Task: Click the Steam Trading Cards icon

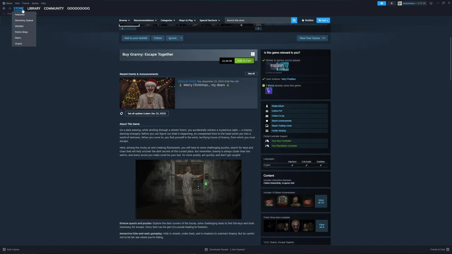Action: point(267,126)
